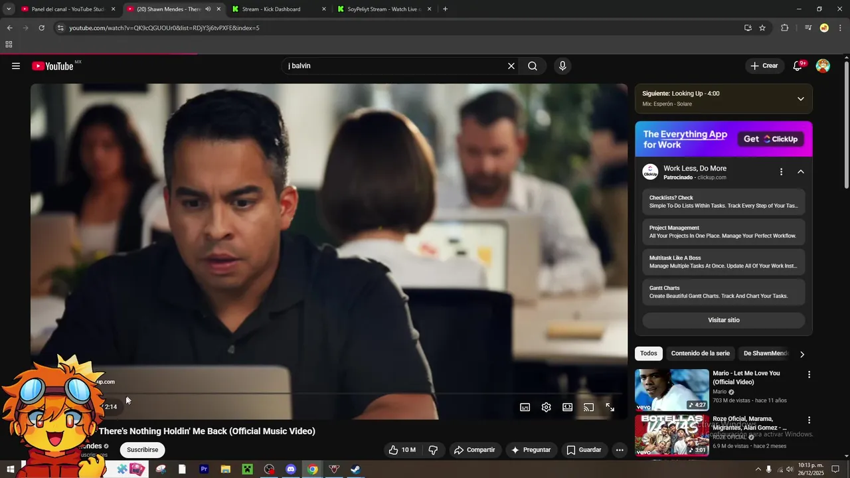Enter full screen in the video player
The height and width of the screenshot is (478, 850).
pyautogui.click(x=610, y=407)
